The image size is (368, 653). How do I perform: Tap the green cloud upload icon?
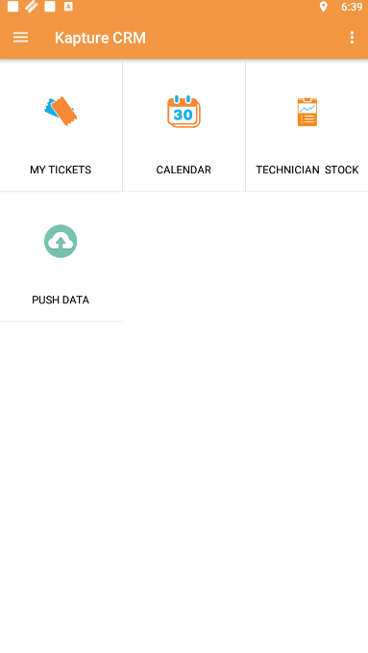click(61, 241)
